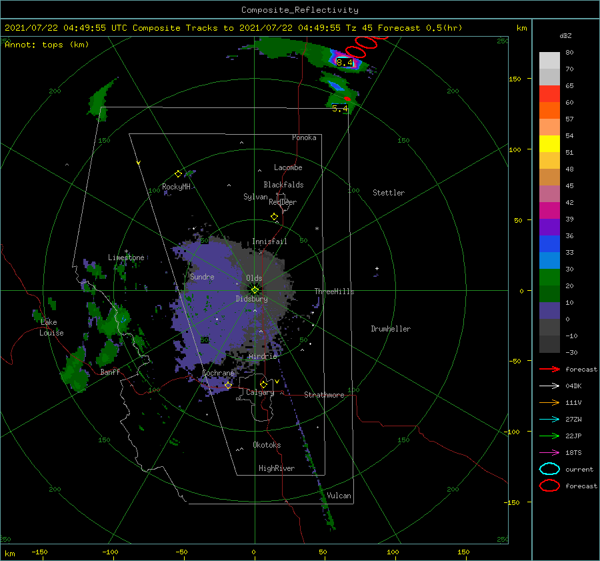The height and width of the screenshot is (561, 600).
Task: Click the red forecast ellipse legend icon
Action: (x=549, y=486)
